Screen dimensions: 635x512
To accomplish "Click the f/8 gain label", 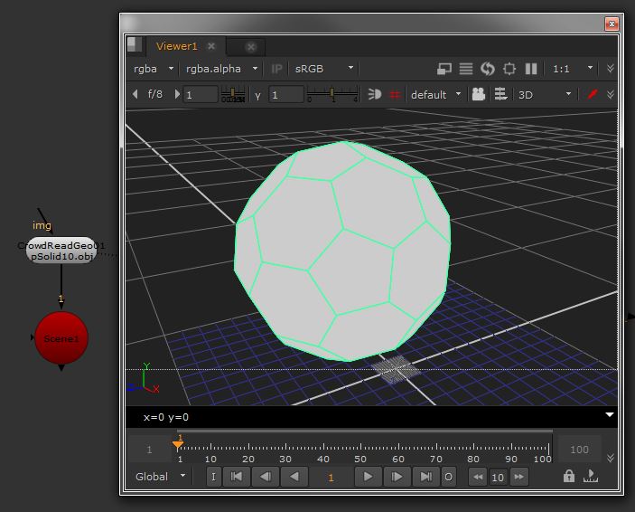I will pyautogui.click(x=155, y=94).
